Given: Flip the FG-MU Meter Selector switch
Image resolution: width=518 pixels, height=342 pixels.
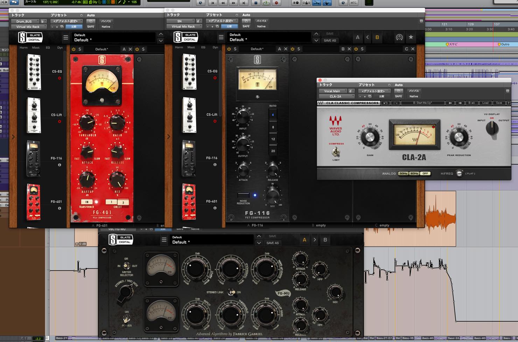Looking at the screenshot, I should 126,266.
